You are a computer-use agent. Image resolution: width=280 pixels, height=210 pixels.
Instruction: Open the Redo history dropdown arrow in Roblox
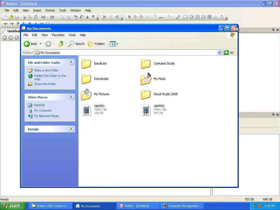(56, 17)
